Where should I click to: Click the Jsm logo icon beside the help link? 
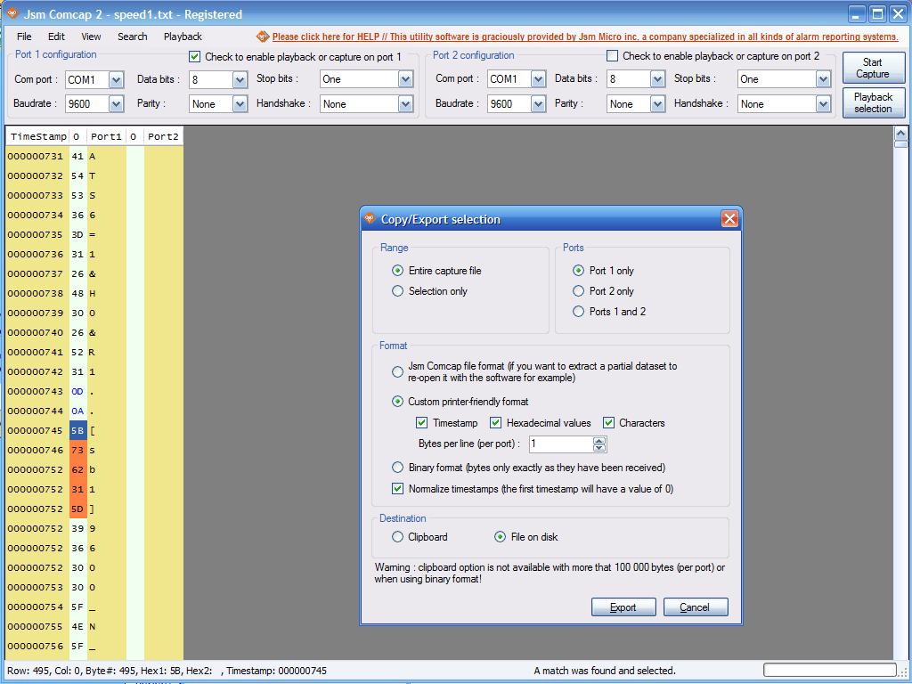tap(263, 37)
